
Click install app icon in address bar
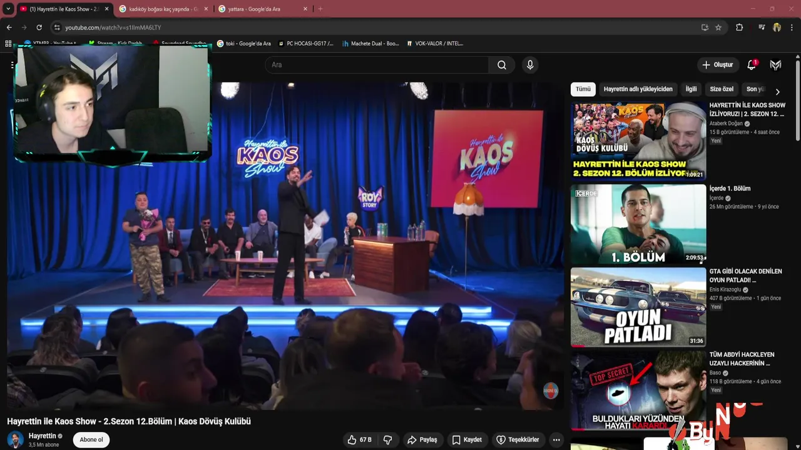(x=705, y=27)
